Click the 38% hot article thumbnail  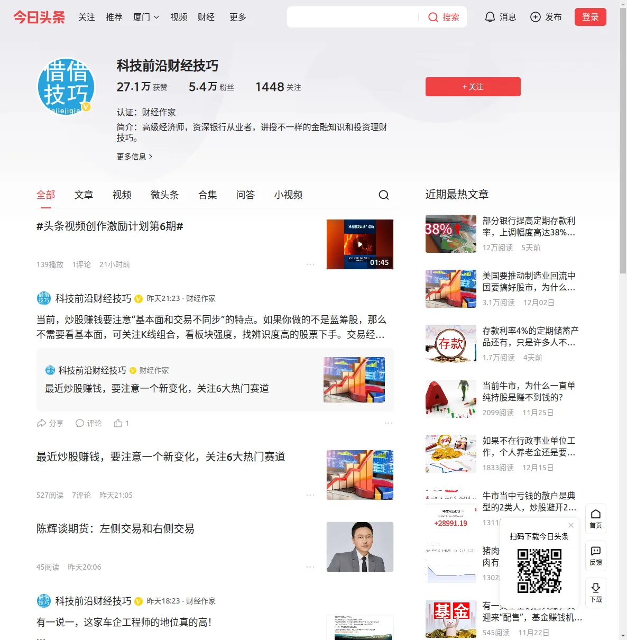451,234
